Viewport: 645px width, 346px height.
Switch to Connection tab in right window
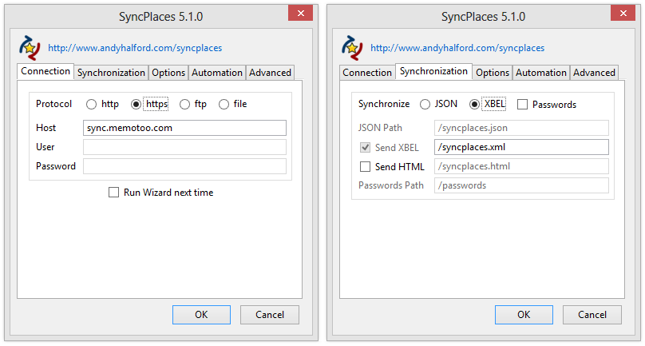coord(367,73)
